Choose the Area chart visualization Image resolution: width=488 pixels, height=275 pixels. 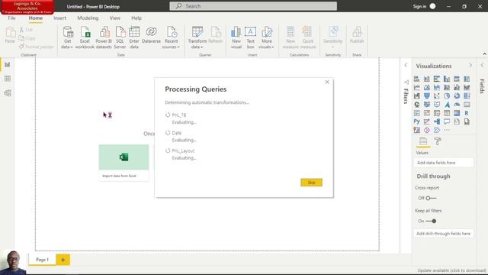pyautogui.click(x=427, y=88)
